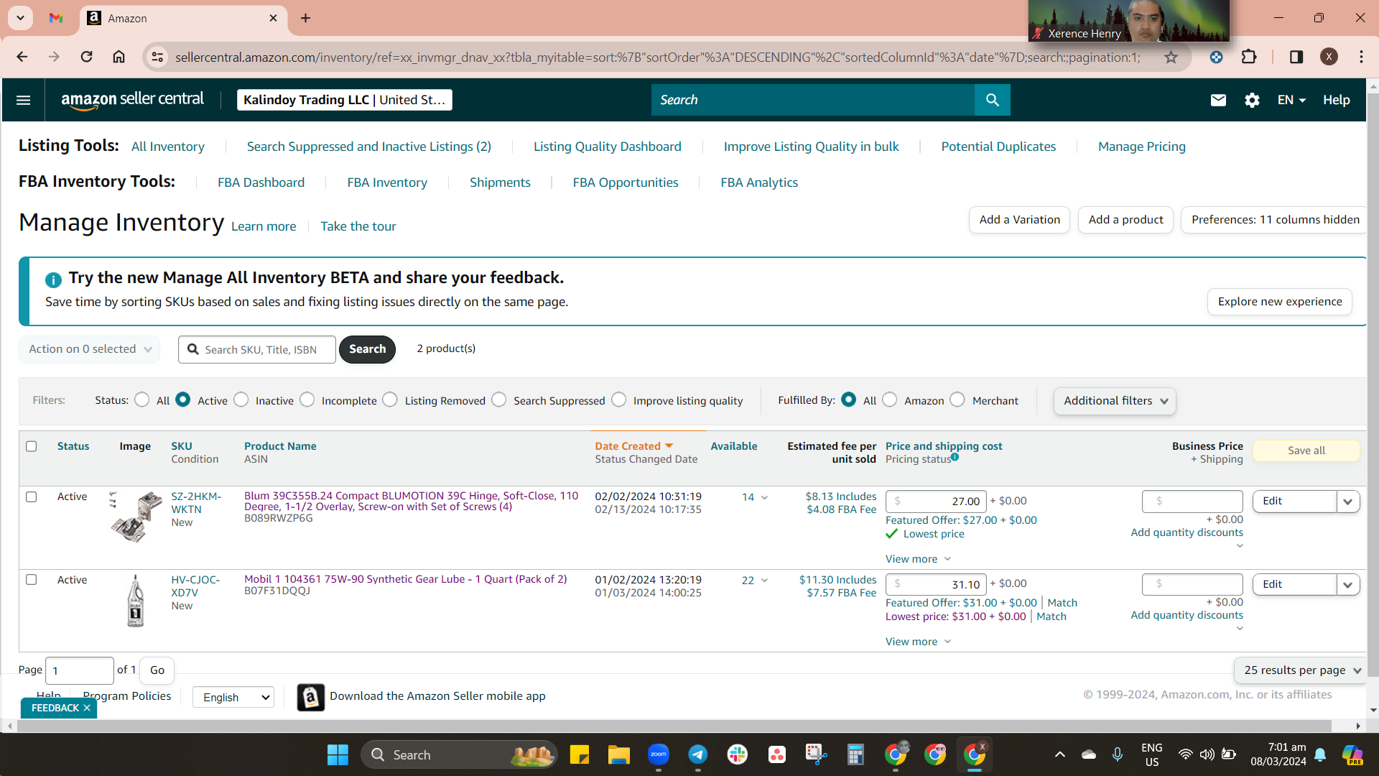Click the Amazon Seller mobile app icon
1379x776 pixels.
coord(310,697)
